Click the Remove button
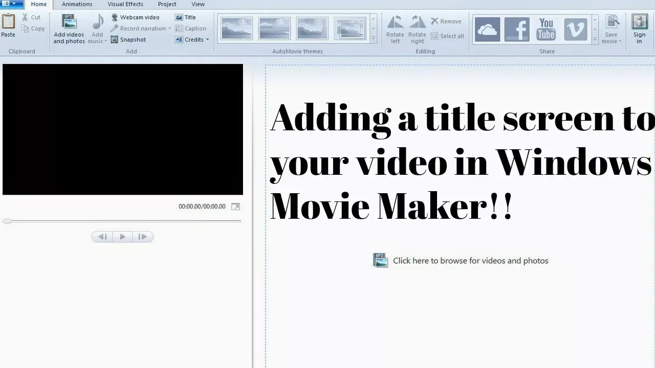655x368 pixels. [446, 21]
